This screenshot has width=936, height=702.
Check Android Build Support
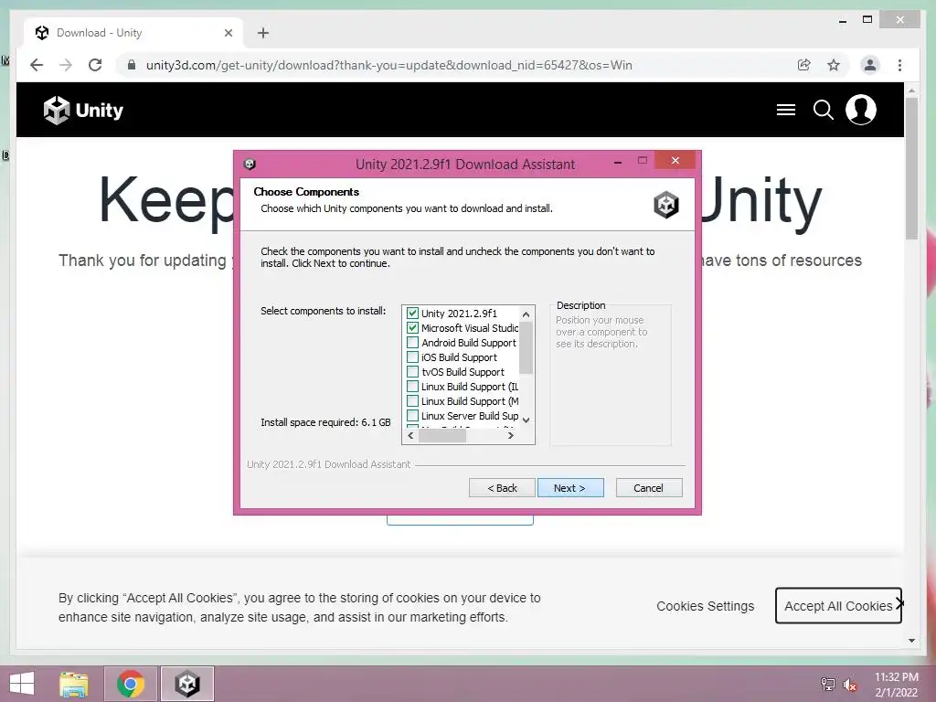tap(412, 343)
